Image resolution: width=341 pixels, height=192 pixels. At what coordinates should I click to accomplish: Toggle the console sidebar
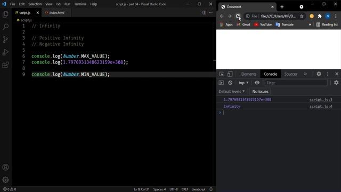point(221,83)
